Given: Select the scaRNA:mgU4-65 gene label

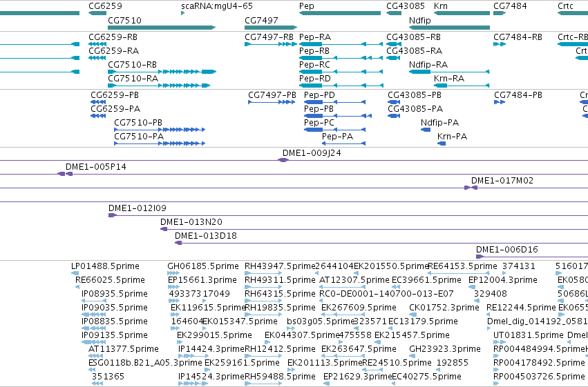Looking at the screenshot, I should 217,6.
